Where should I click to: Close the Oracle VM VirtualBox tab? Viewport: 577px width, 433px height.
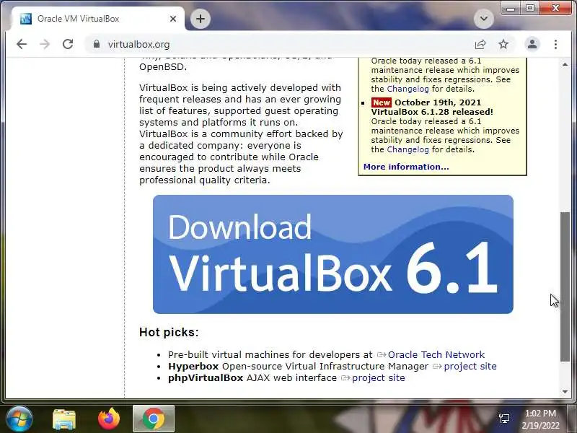(173, 19)
